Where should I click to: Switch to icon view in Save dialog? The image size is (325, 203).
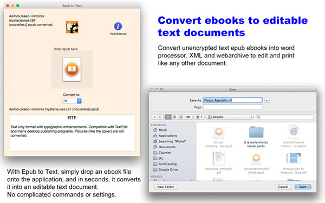pyautogui.click(x=168, y=117)
